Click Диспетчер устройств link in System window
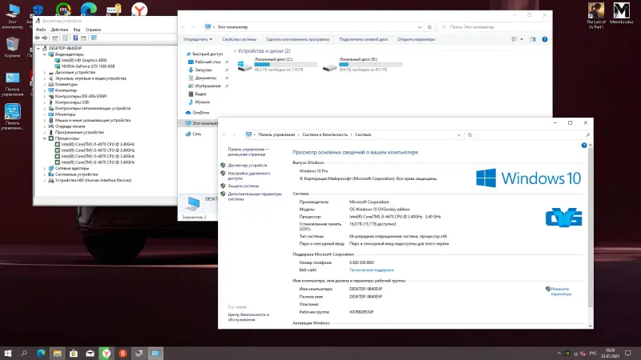The width and height of the screenshot is (641, 360). [247, 166]
